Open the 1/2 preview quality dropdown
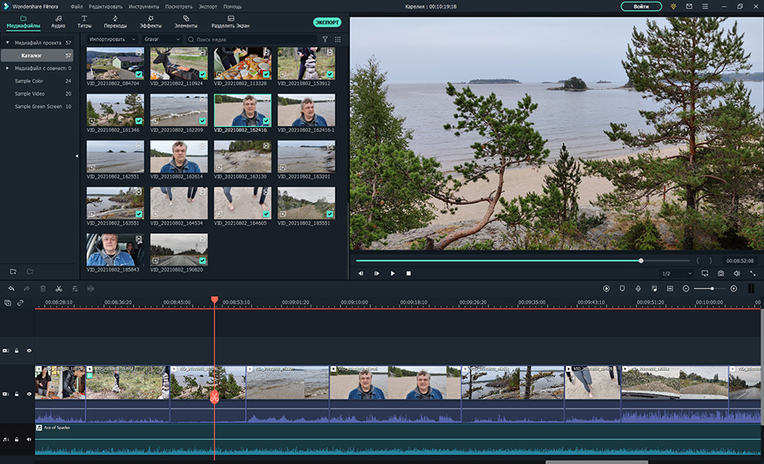The height and width of the screenshot is (464, 764). tap(676, 274)
